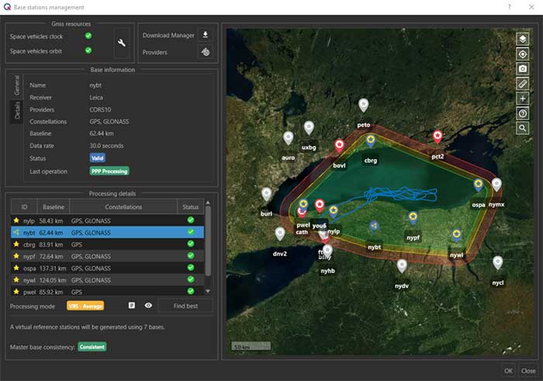543x381 pixels.
Task: Open map layers selector
Action: pyautogui.click(x=523, y=39)
